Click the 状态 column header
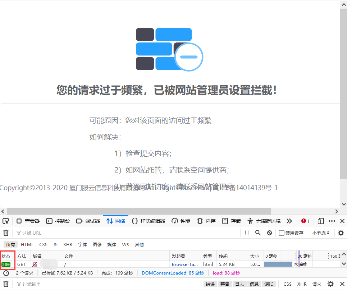The width and height of the screenshot is (347, 290). pos(6,256)
